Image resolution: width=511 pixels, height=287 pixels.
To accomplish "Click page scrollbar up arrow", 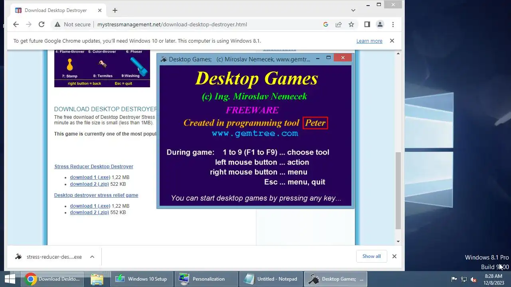I will [x=398, y=53].
